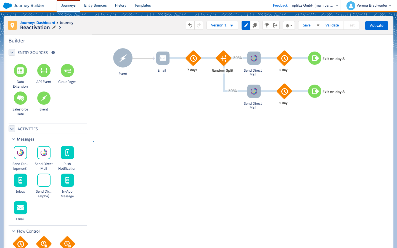The width and height of the screenshot is (397, 248).
Task: Click the In-App Message activity icon
Action: [67, 180]
